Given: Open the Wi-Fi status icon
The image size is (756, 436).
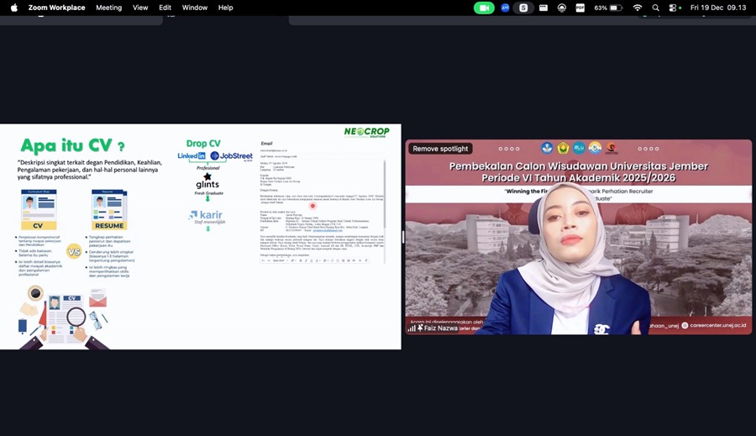Looking at the screenshot, I should coord(637,8).
